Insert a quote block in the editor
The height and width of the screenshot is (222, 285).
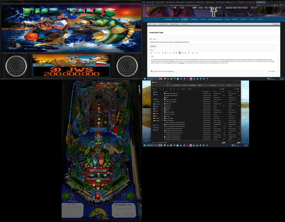point(165,53)
